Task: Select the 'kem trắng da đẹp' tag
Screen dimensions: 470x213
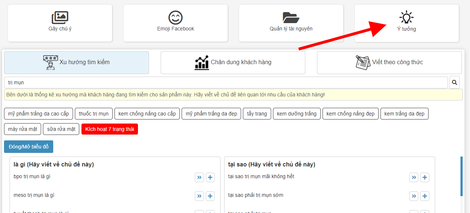Action: [404, 114]
